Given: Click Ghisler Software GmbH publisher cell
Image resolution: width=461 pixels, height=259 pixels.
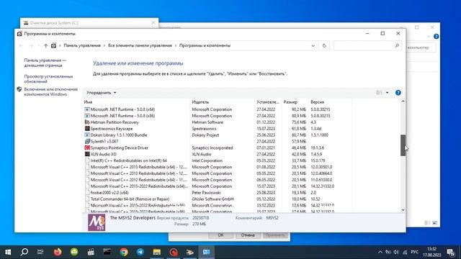Looking at the screenshot, I should pyautogui.click(x=212, y=199).
